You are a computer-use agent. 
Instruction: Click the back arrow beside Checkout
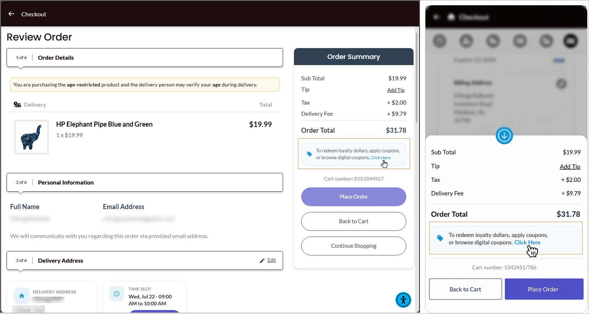pos(11,14)
